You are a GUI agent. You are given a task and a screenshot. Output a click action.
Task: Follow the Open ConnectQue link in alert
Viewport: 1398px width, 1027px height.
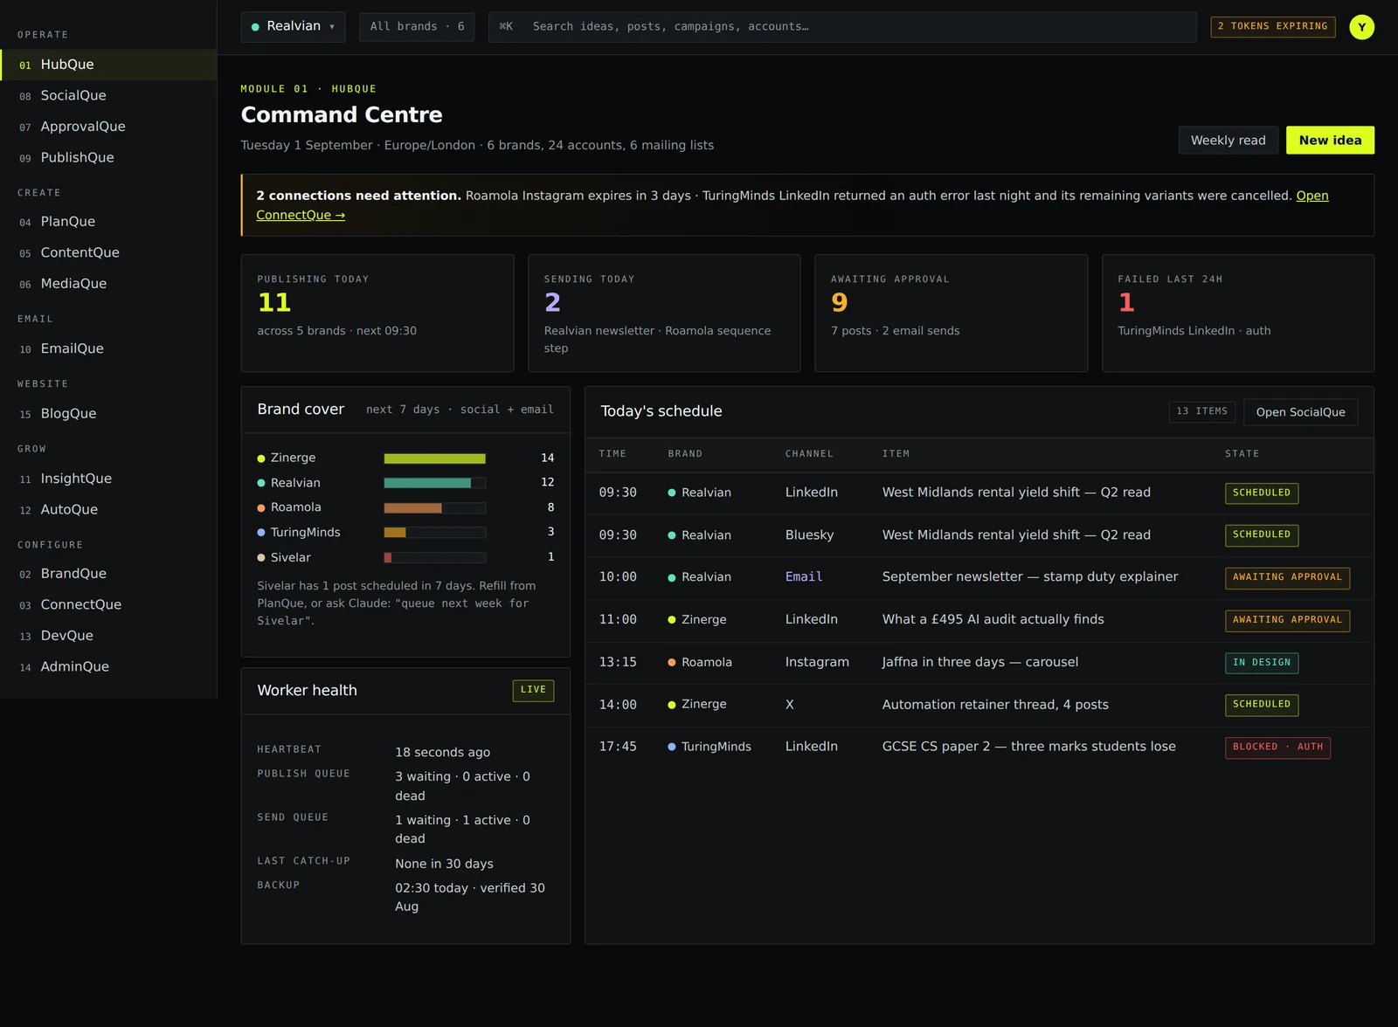(x=301, y=215)
